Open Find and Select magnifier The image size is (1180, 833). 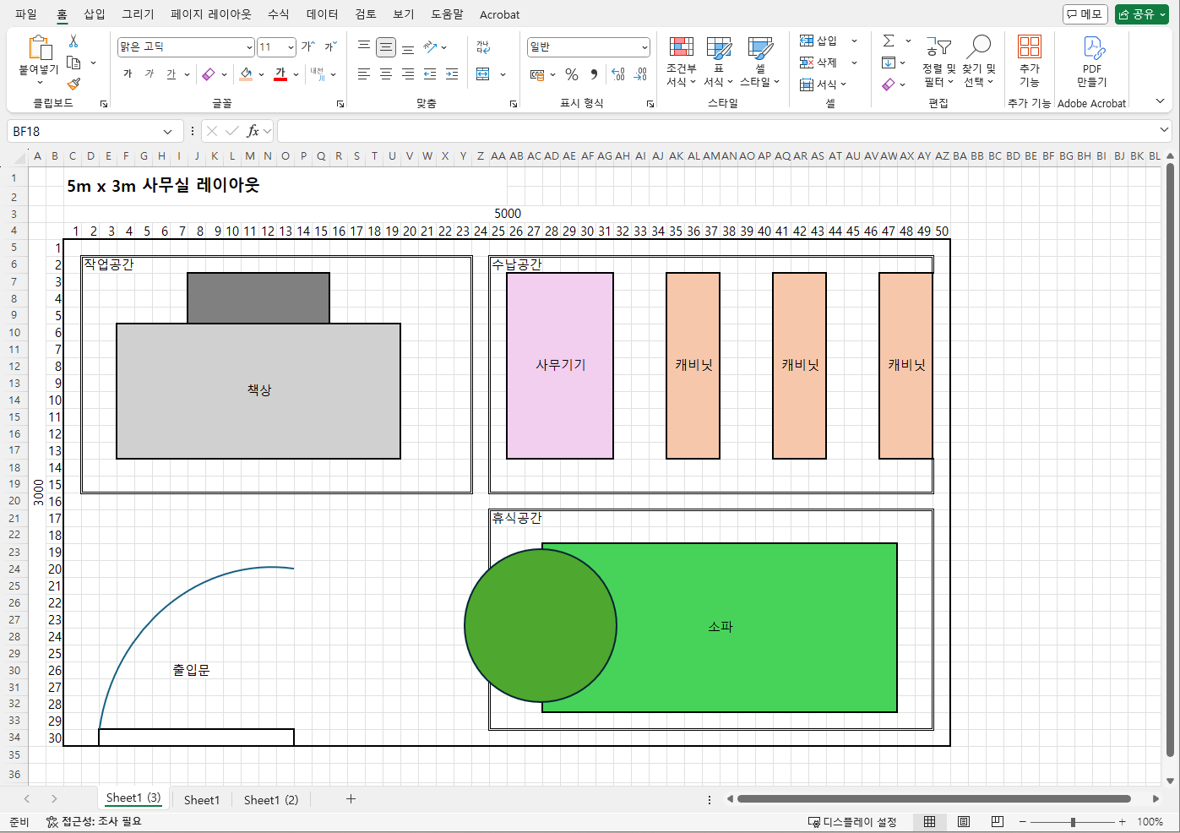[x=979, y=61]
